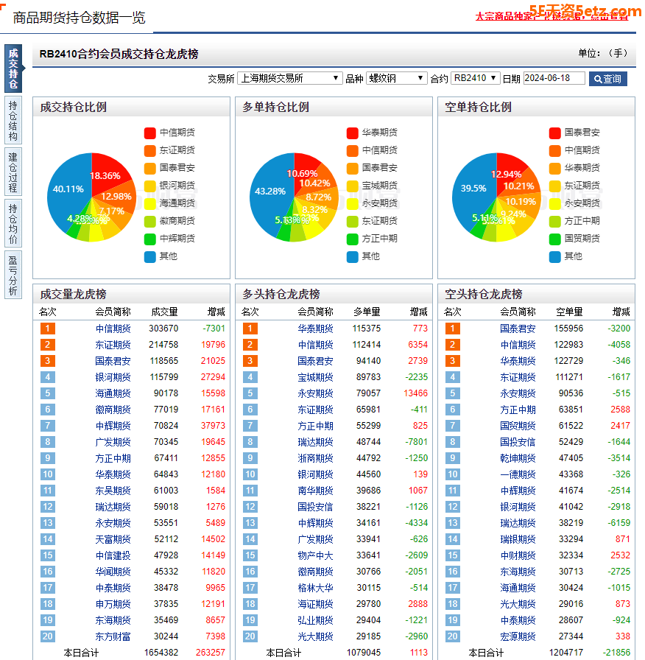Click blue 其他 swatch in 空单持仓比例 legend
645x660 pixels.
555,257
